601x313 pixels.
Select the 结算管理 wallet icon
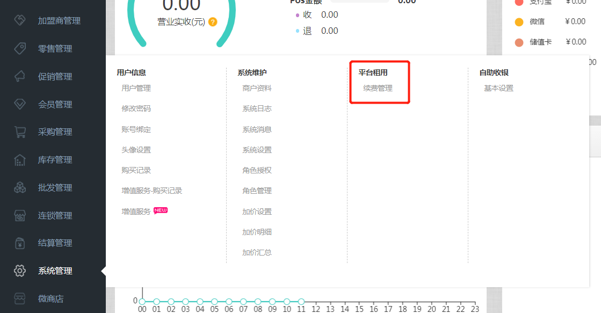[x=20, y=243]
